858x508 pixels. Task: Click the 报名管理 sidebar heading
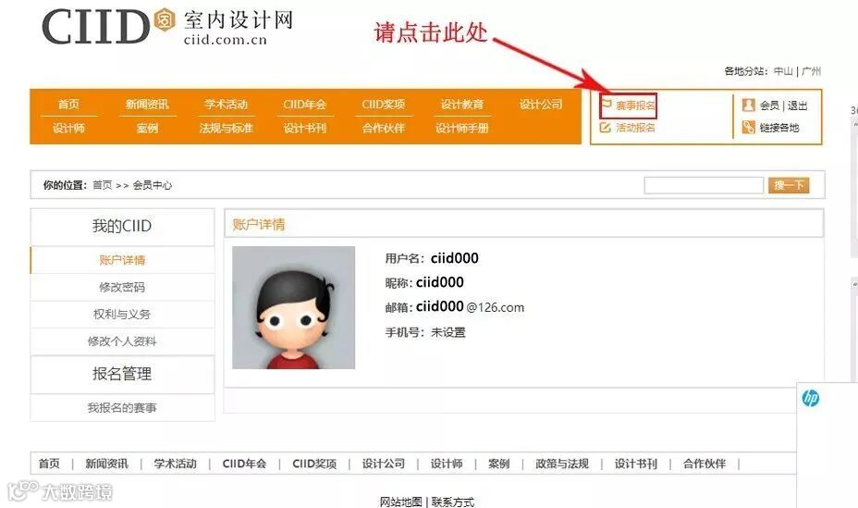pyautogui.click(x=122, y=374)
